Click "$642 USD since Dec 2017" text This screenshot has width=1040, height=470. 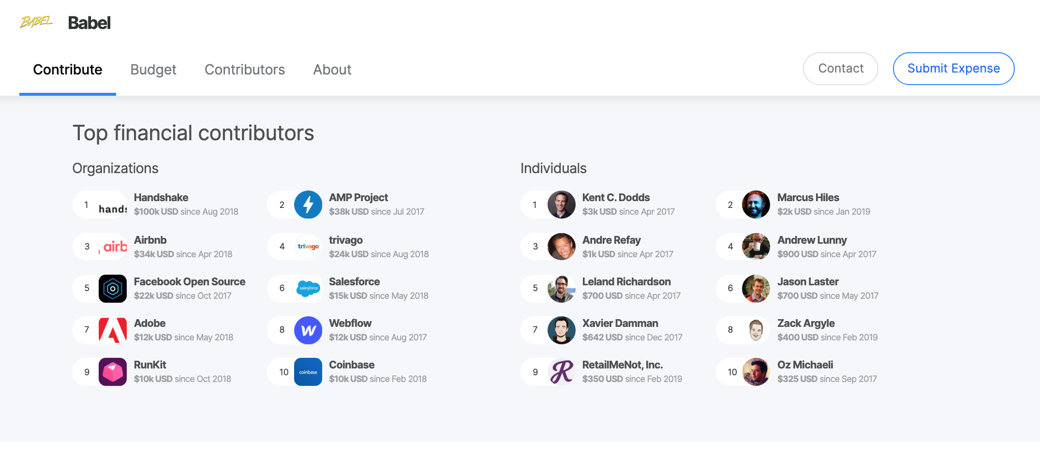632,337
